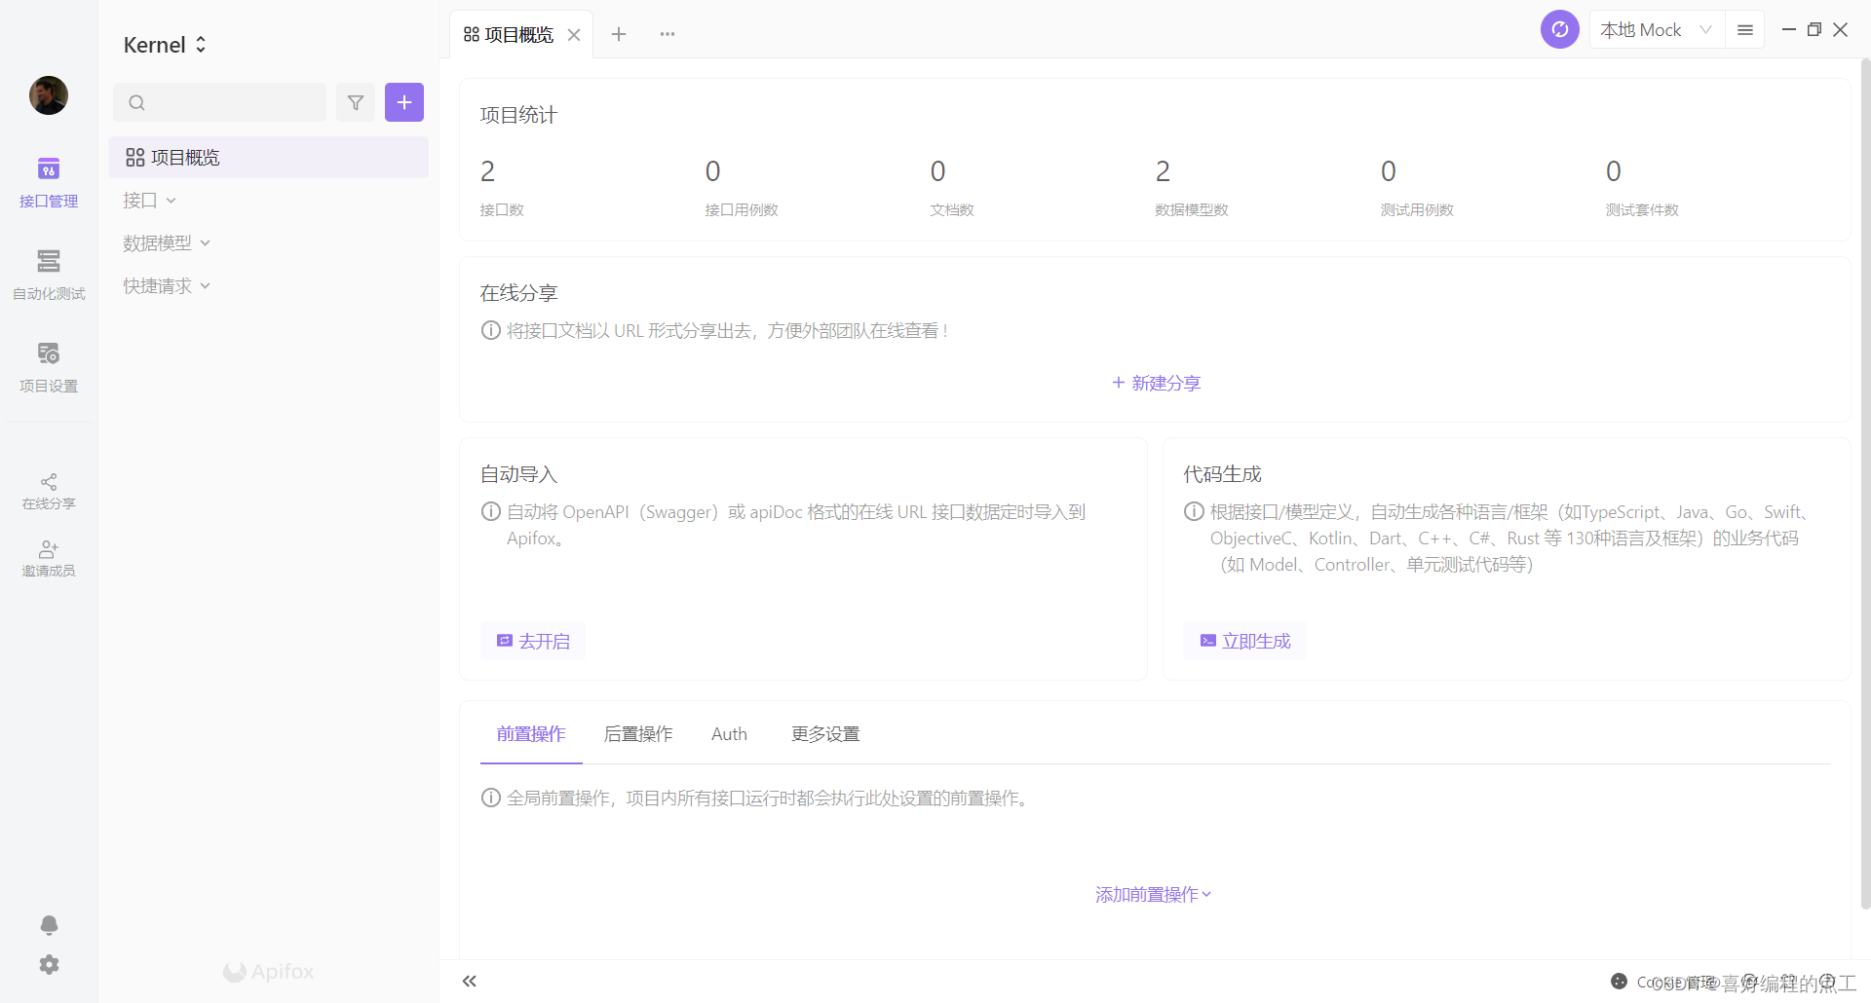The width and height of the screenshot is (1871, 1003).
Task: Switch to the 更多设置 tab
Action: (825, 734)
